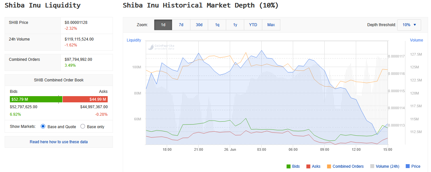Image resolution: width=431 pixels, height=172 pixels.
Task: Show the Max time range
Action: 271,25
